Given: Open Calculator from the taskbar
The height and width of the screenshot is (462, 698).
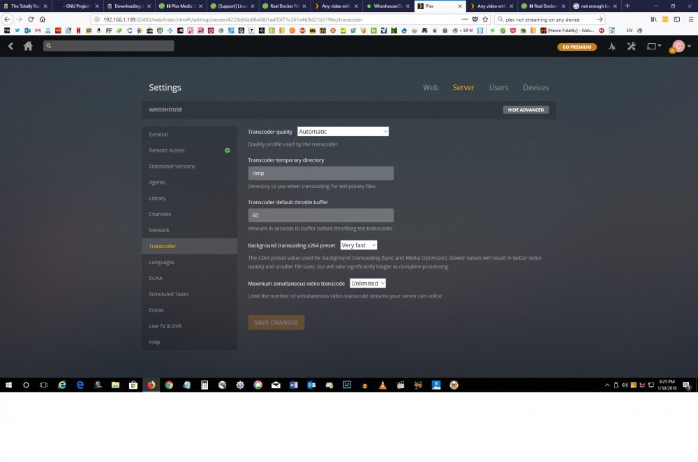Looking at the screenshot, I should (205, 385).
